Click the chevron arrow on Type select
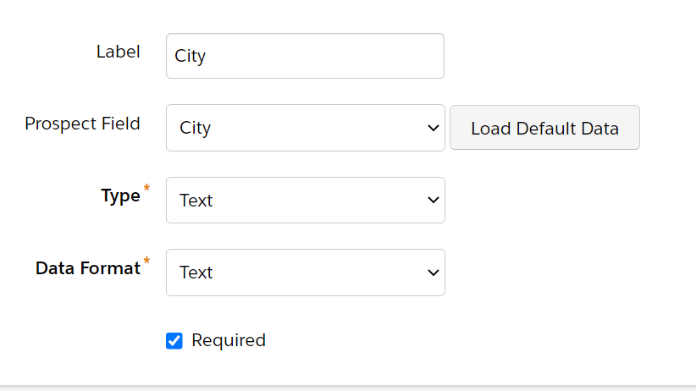696x391 pixels. (x=434, y=201)
